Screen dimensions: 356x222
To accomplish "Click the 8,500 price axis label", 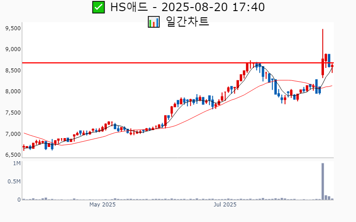I will (13, 71).
